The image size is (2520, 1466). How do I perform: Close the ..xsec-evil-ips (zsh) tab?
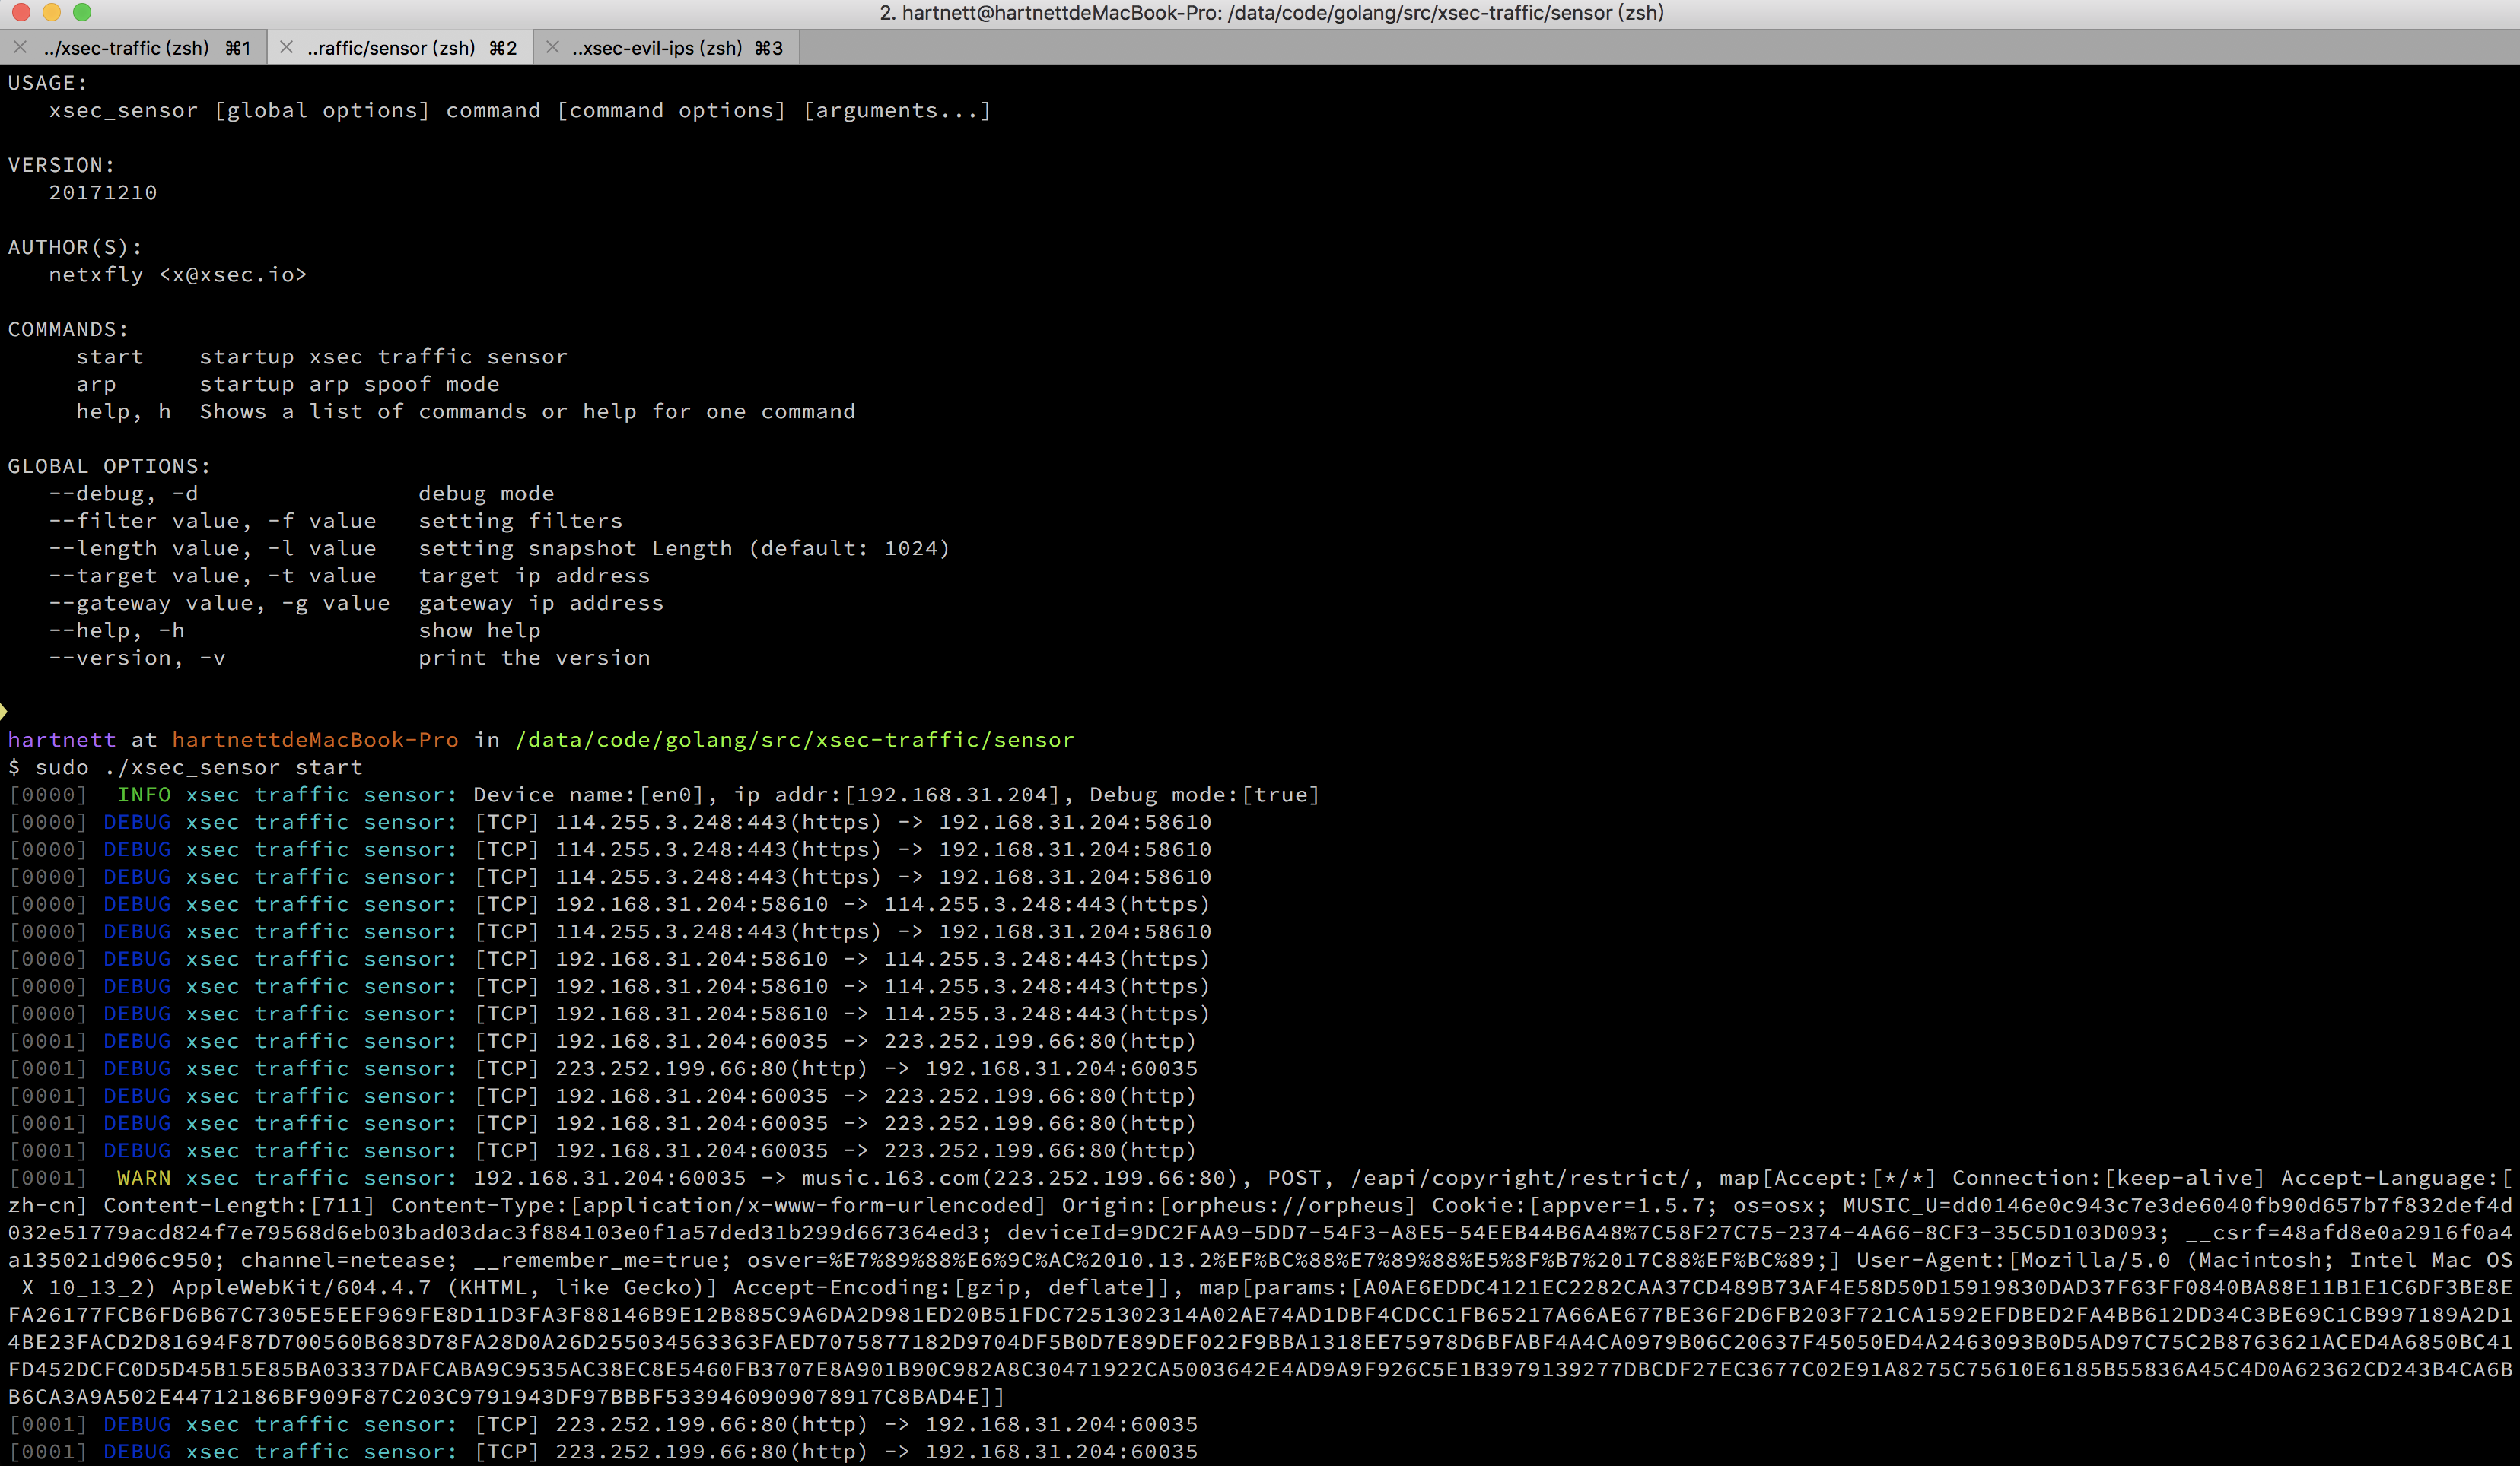(x=552, y=47)
